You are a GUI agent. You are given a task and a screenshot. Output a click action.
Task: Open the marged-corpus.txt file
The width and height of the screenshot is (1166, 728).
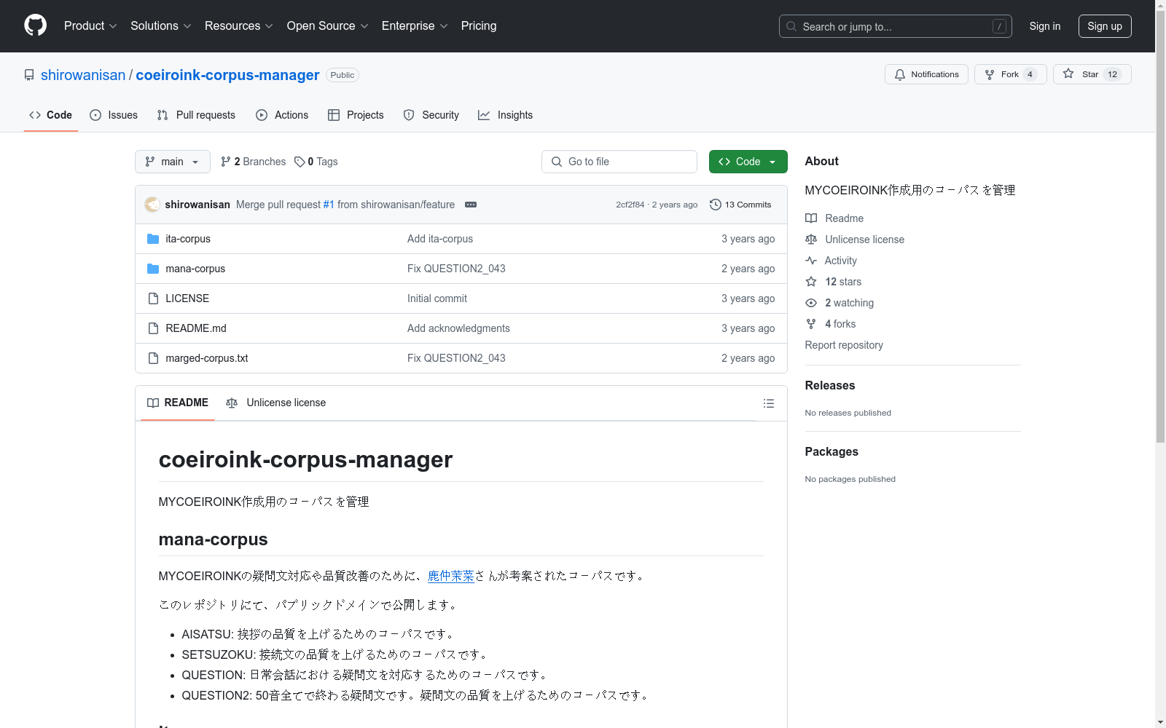tap(207, 358)
